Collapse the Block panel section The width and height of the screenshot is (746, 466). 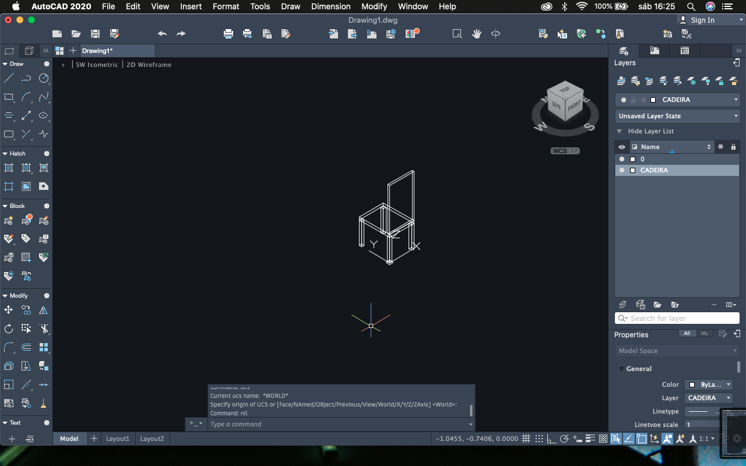tap(5, 206)
